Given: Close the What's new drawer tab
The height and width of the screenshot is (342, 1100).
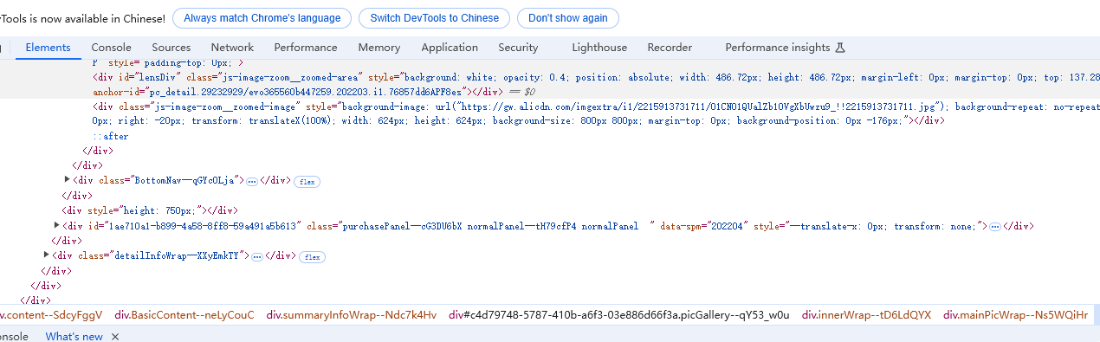Looking at the screenshot, I should (115, 336).
